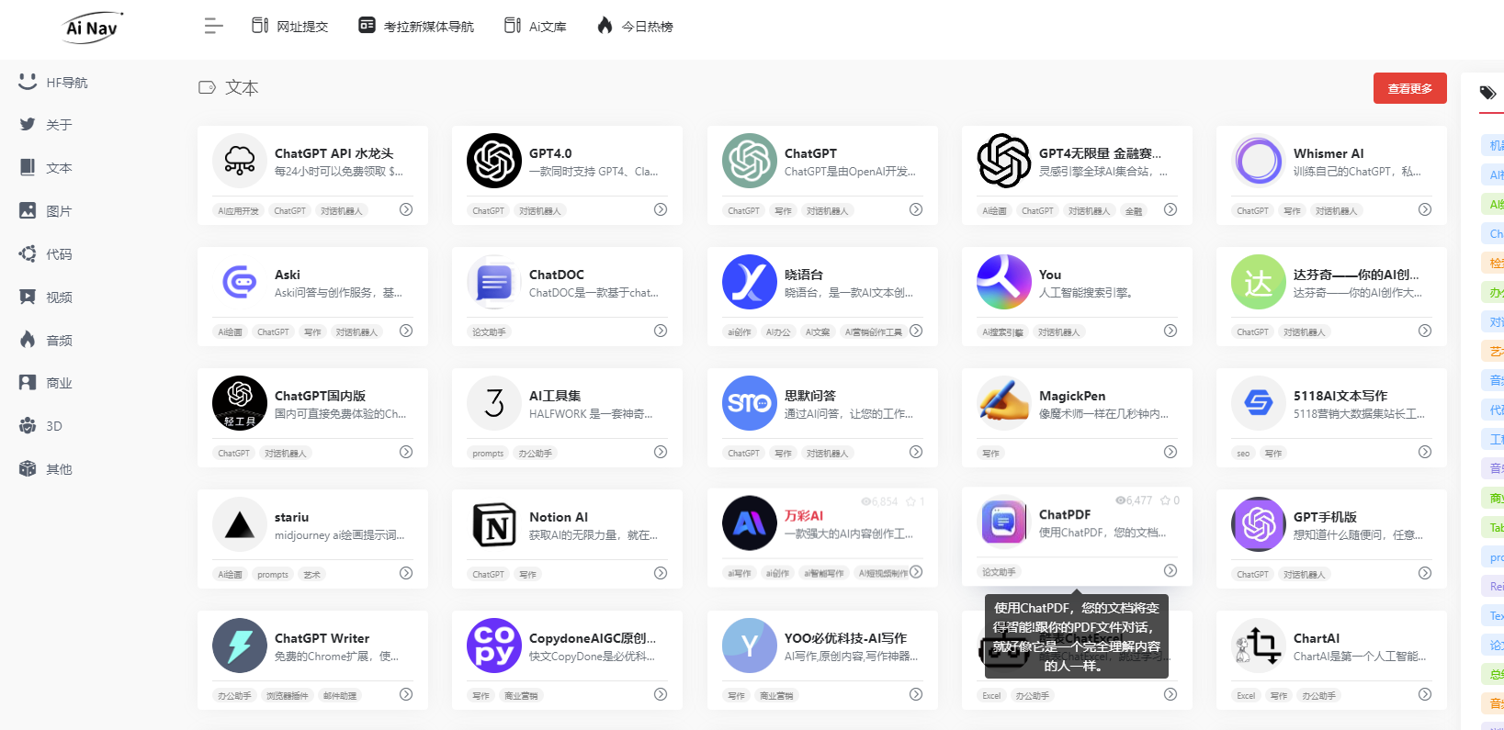The image size is (1504, 730).
Task: Open the GPT4.0 black logo icon
Action: pyautogui.click(x=494, y=161)
